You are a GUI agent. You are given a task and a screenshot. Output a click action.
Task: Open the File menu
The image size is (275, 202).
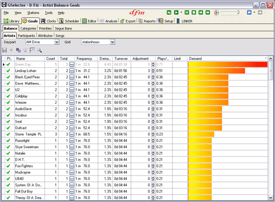point(6,13)
